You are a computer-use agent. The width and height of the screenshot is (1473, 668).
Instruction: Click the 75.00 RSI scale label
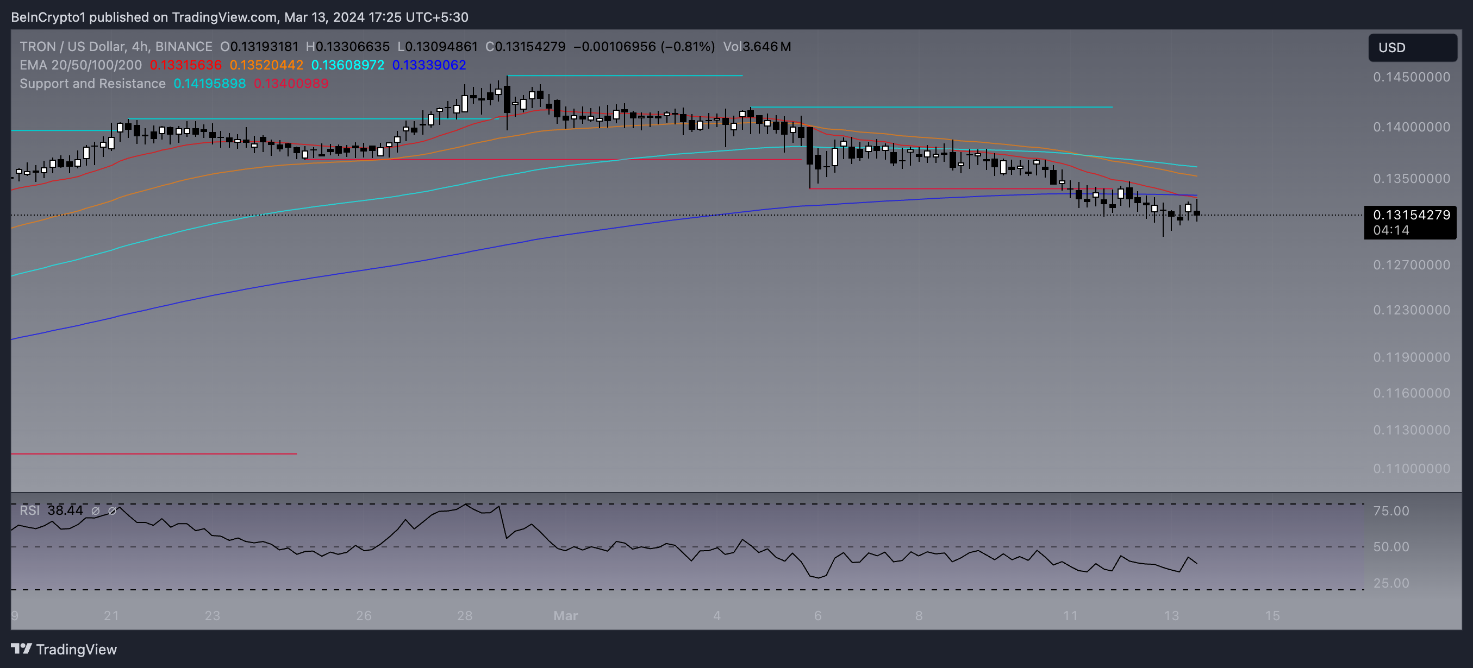click(1391, 511)
